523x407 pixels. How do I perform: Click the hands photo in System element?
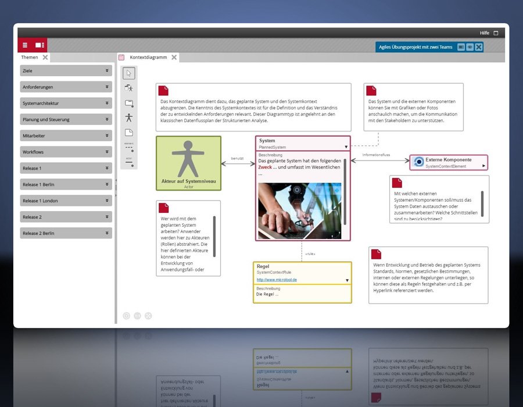point(299,211)
